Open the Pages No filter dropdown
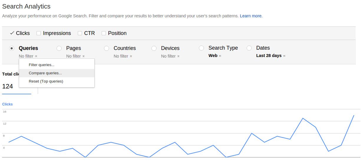Image resolution: width=363 pixels, height=161 pixels. click(75, 56)
